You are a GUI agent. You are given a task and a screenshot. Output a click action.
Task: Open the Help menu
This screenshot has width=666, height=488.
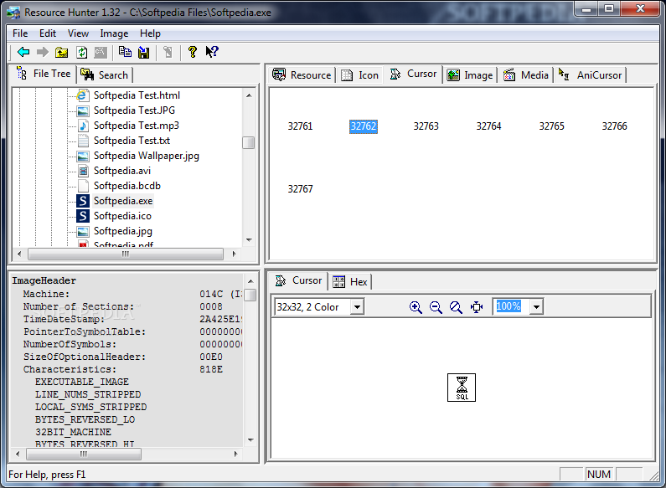coord(150,33)
